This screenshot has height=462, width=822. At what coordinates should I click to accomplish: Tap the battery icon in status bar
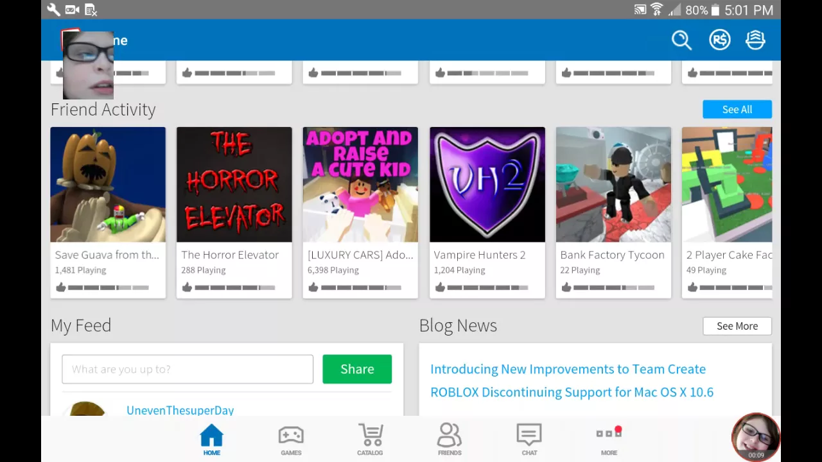tap(715, 10)
